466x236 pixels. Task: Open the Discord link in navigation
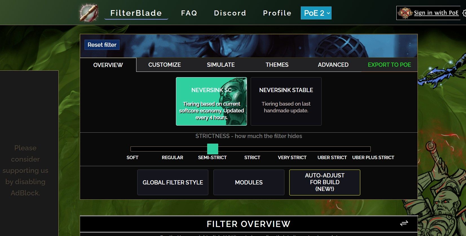[230, 13]
